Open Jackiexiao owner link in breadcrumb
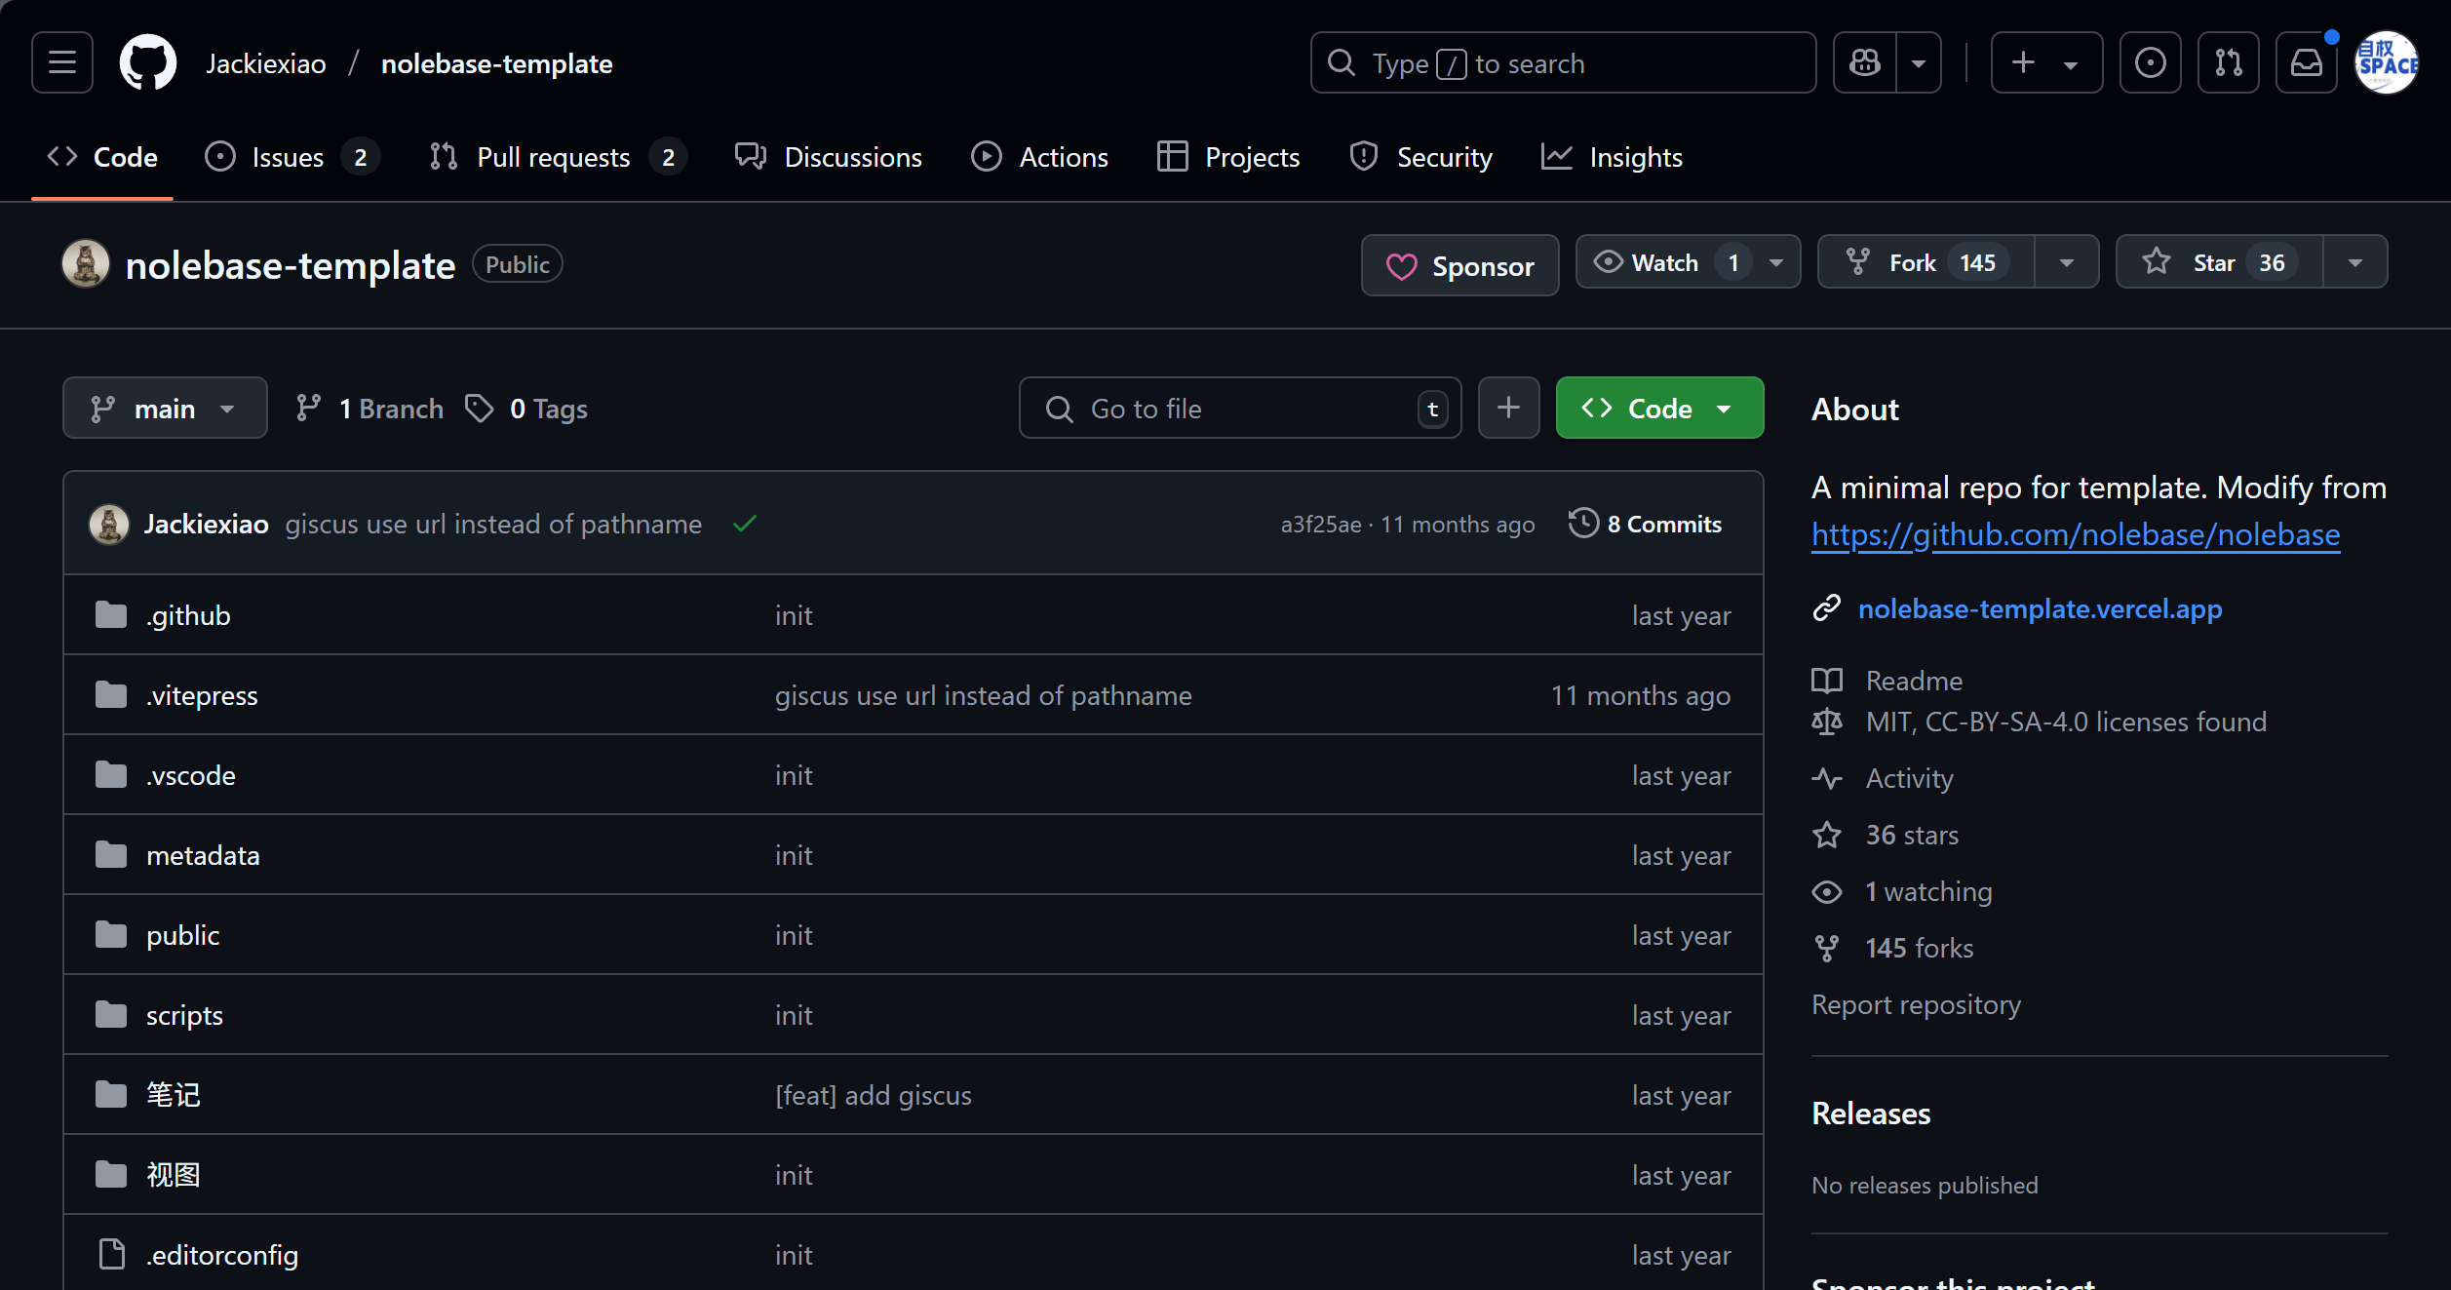This screenshot has width=2451, height=1290. click(265, 63)
